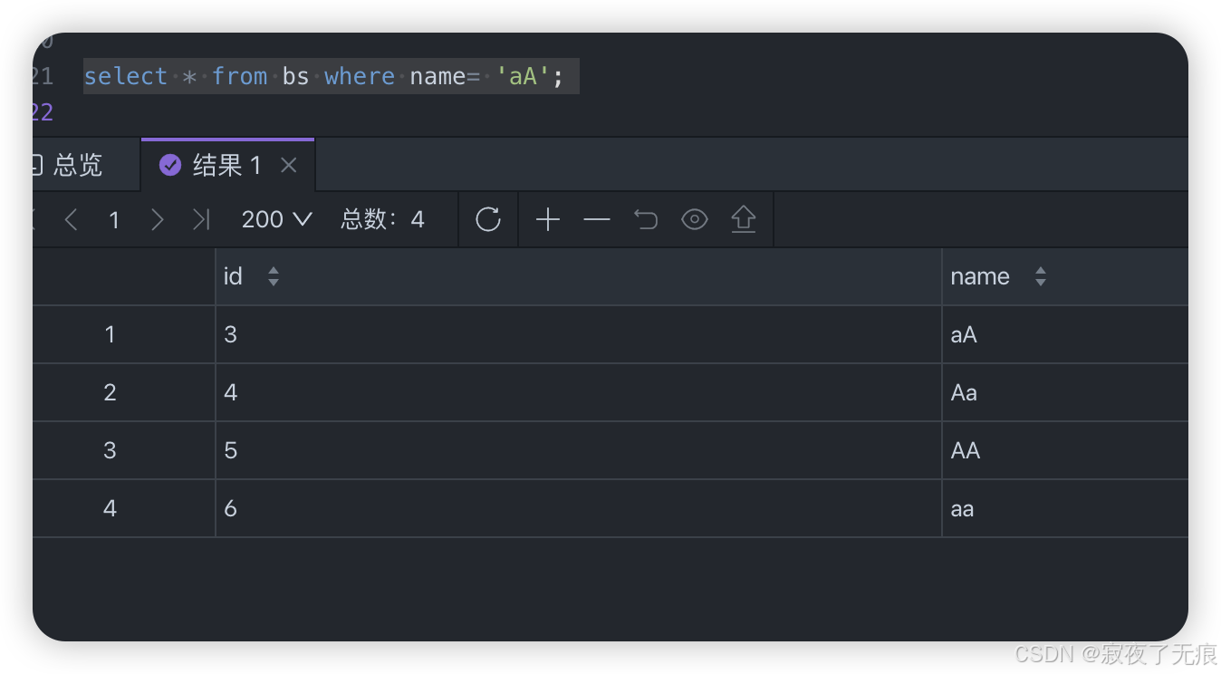The width and height of the screenshot is (1221, 674).
Task: Select the 结果 1 tab
Action: 227,165
